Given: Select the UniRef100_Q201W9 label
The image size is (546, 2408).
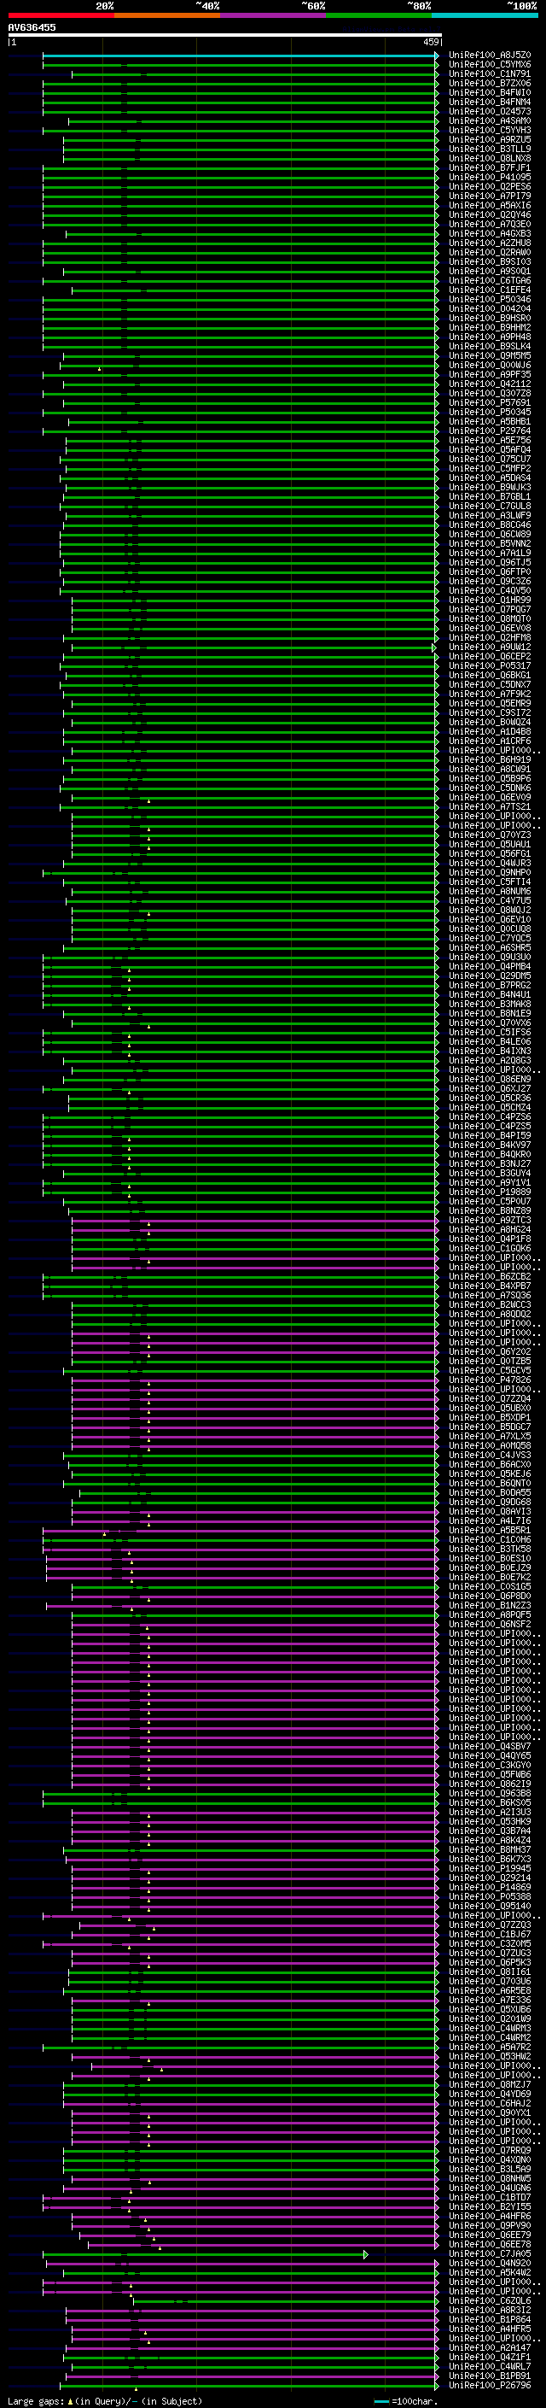Looking at the screenshot, I should point(489,2018).
